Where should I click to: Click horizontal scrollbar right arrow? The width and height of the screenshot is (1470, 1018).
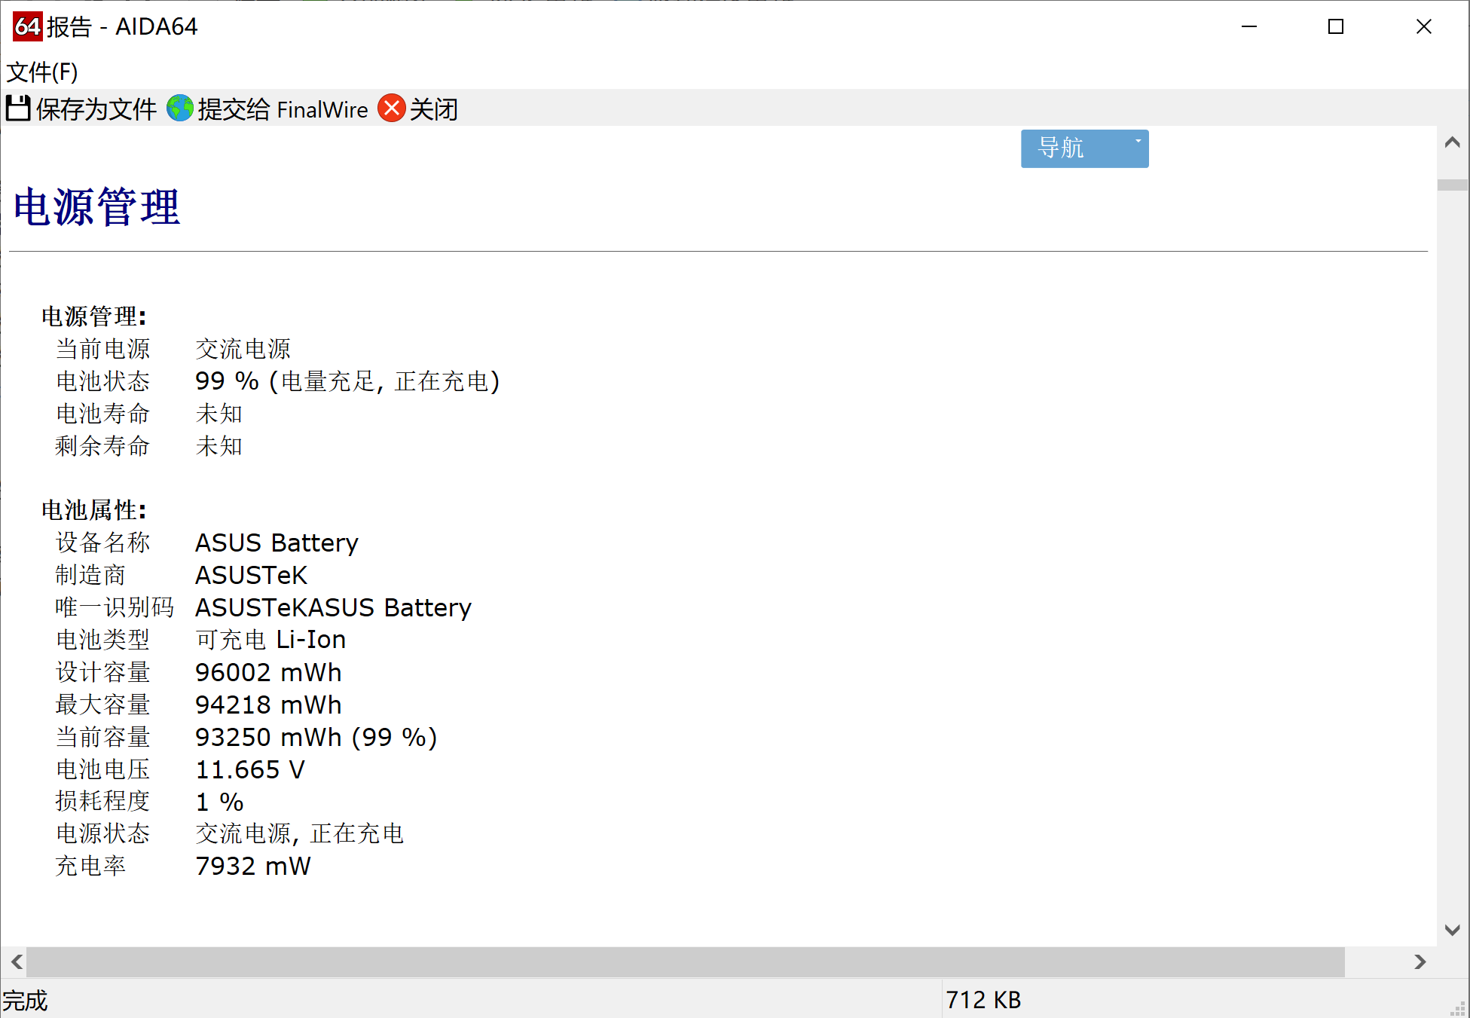pos(1420,961)
